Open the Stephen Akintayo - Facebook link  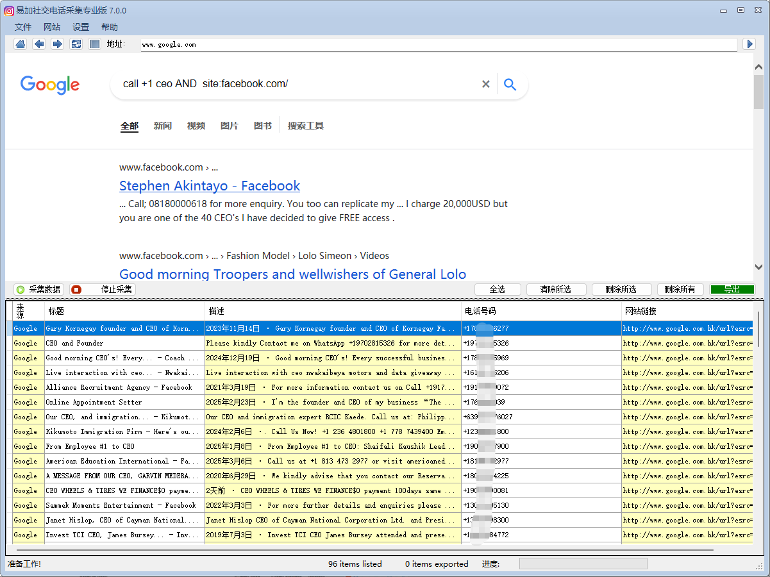pos(210,186)
